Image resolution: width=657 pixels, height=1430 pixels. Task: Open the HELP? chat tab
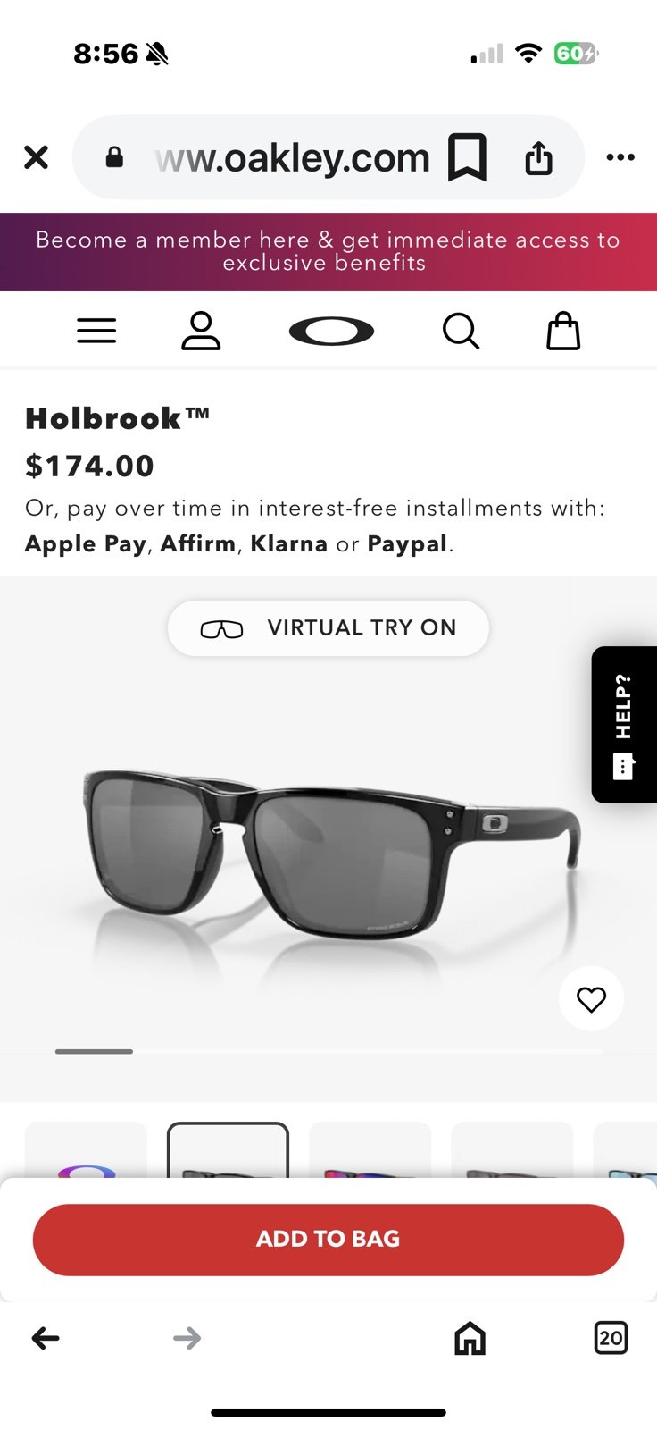[x=624, y=725]
